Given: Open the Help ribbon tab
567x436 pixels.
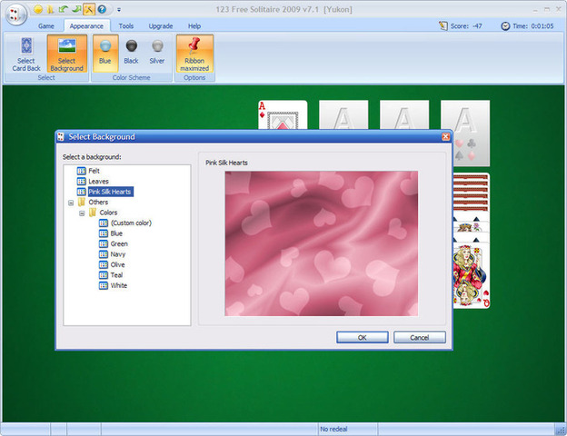Looking at the screenshot, I should (x=194, y=26).
